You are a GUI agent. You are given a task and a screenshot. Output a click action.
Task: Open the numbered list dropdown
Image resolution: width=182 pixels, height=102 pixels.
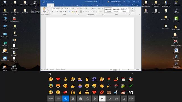[86, 9]
